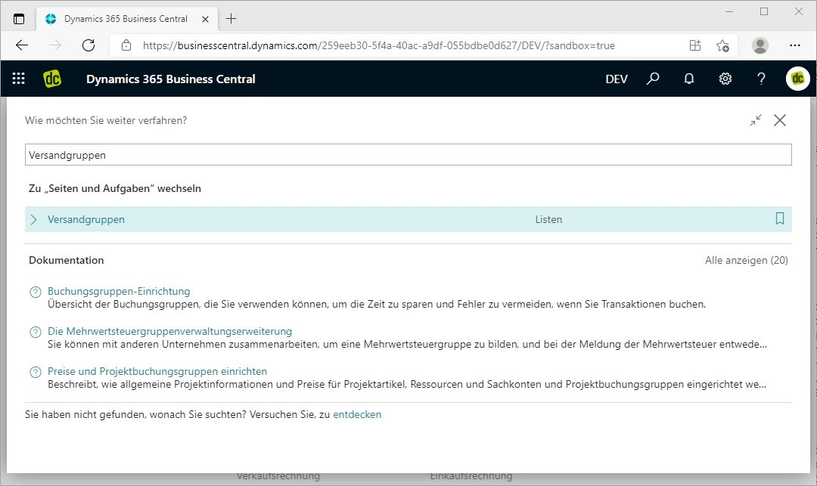This screenshot has height=486, width=817.
Task: Click help icon beside Mehrwertsteuergruppenverwaltungserweiterung
Action: pyautogui.click(x=36, y=332)
